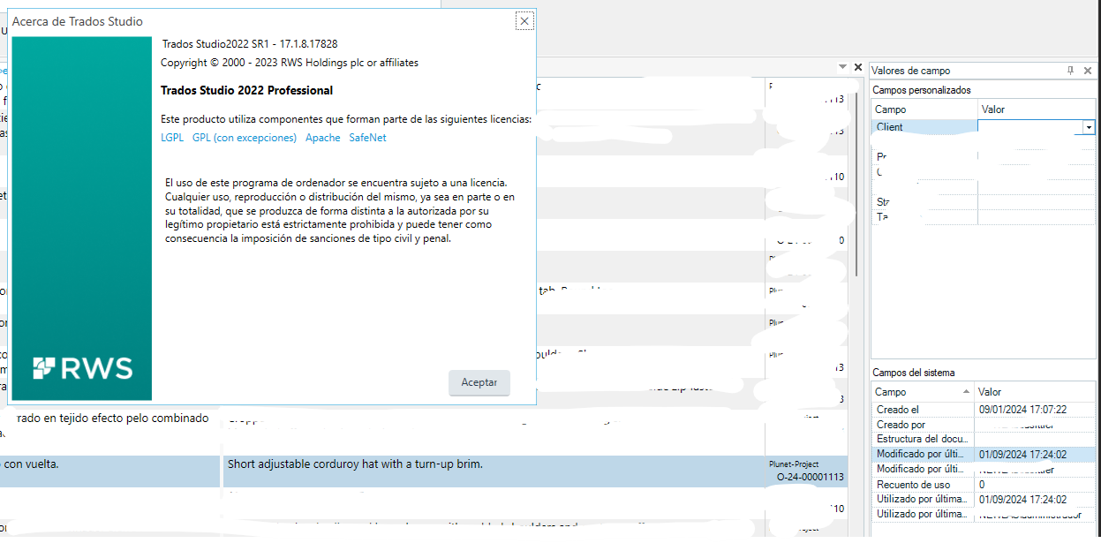
Task: Click the Valores de campo panel title
Action: click(910, 70)
